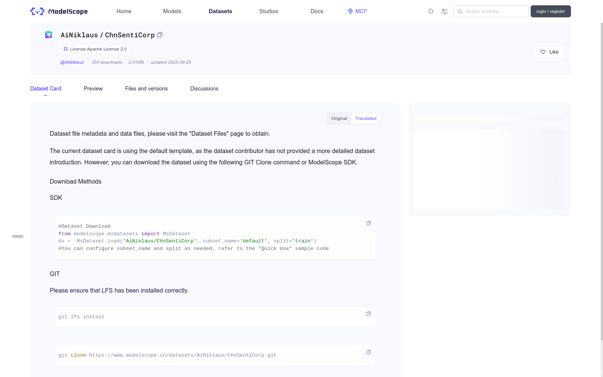Click the 'SDK' heading
This screenshot has width=603, height=377.
pos(56,198)
